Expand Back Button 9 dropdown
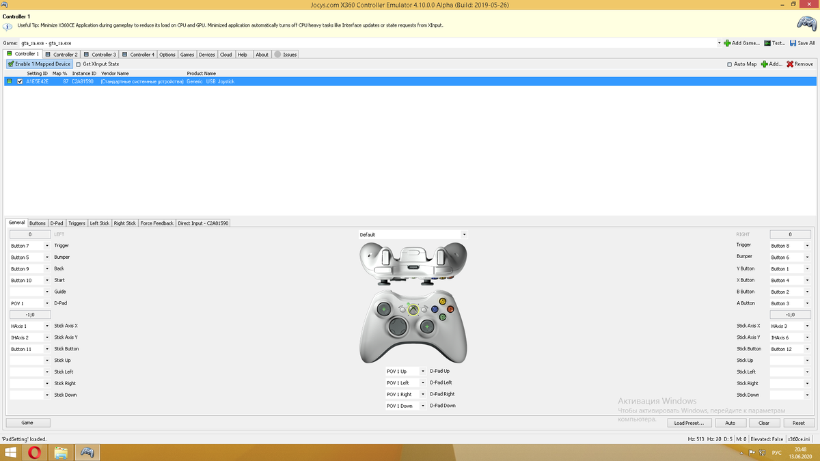This screenshot has width=820, height=461. 47,269
